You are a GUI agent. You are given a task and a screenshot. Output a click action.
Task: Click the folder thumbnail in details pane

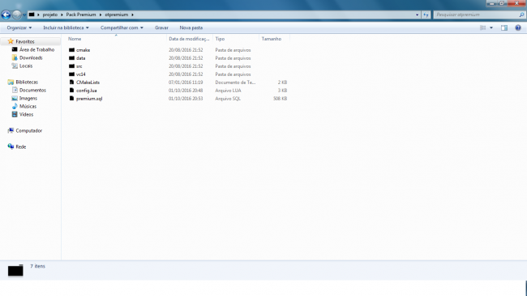point(15,270)
